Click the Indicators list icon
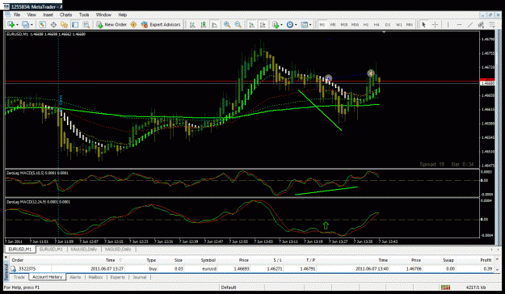Screen dimensions: 505x294 click(x=276, y=24)
